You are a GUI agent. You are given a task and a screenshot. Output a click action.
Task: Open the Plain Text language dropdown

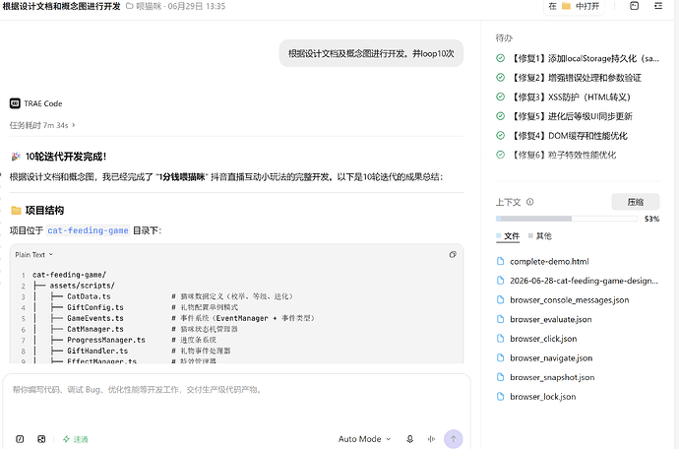33,254
